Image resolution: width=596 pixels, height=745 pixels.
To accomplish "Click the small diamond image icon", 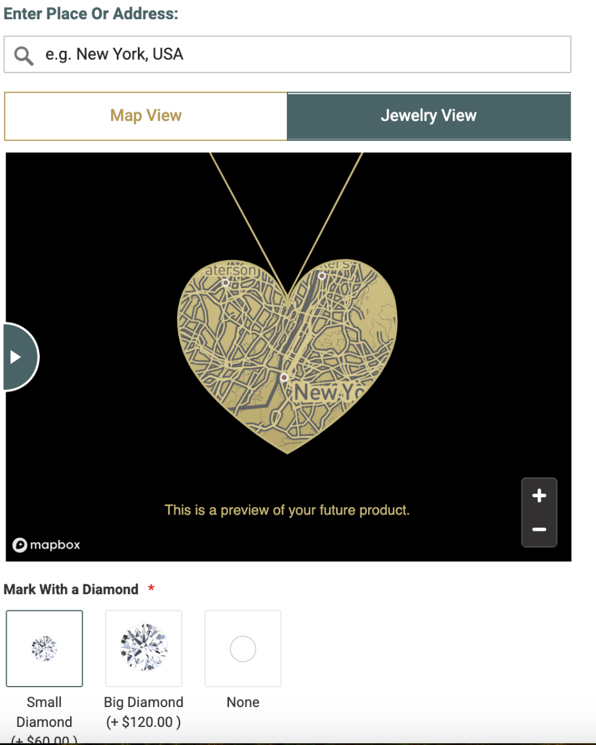I will point(44,648).
